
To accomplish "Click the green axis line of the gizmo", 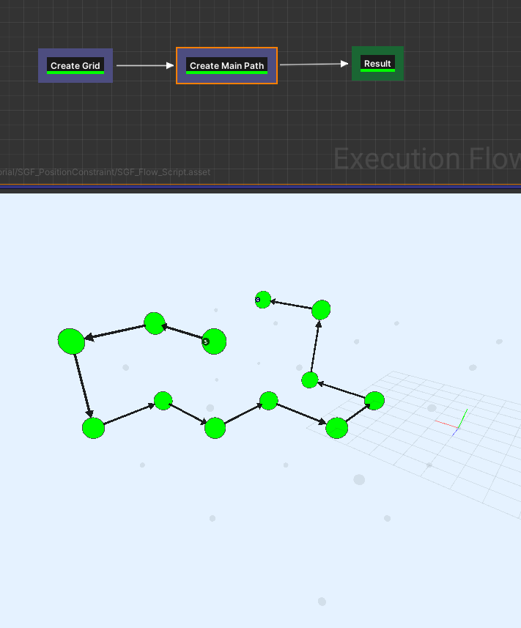I will click(x=463, y=418).
